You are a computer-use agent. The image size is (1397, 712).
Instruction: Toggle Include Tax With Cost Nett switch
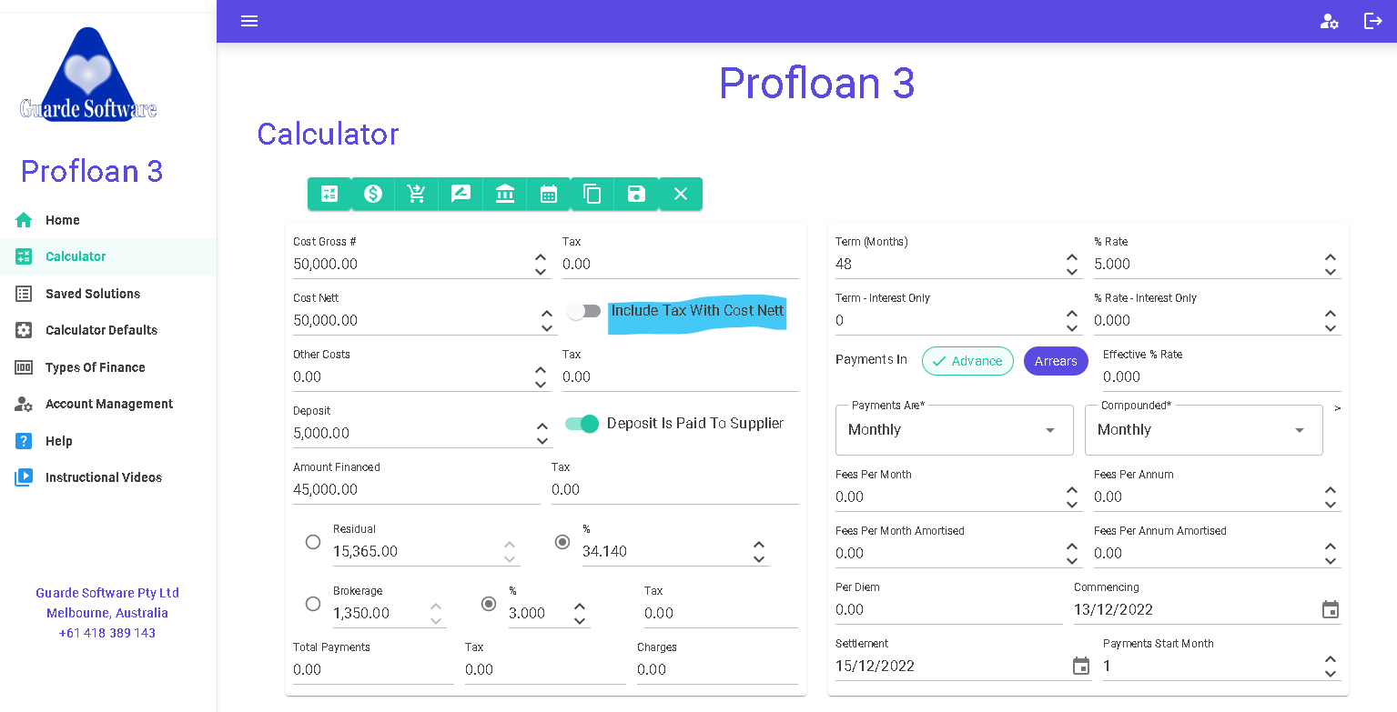[x=584, y=311]
